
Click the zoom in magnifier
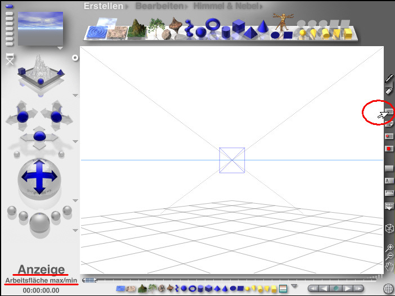389,248
